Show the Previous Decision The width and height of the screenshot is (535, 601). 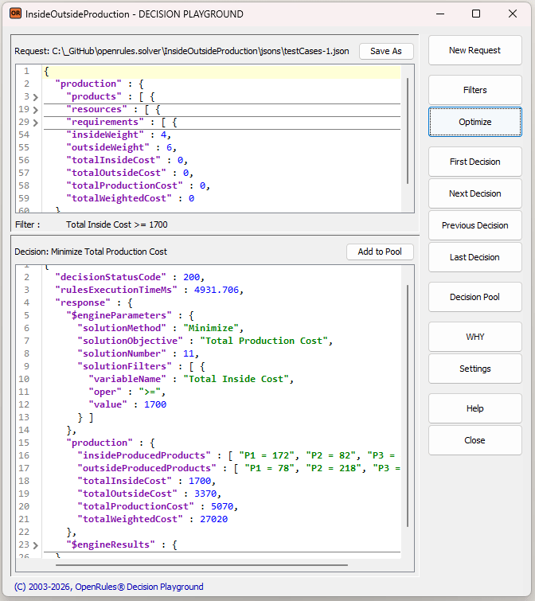coord(474,225)
